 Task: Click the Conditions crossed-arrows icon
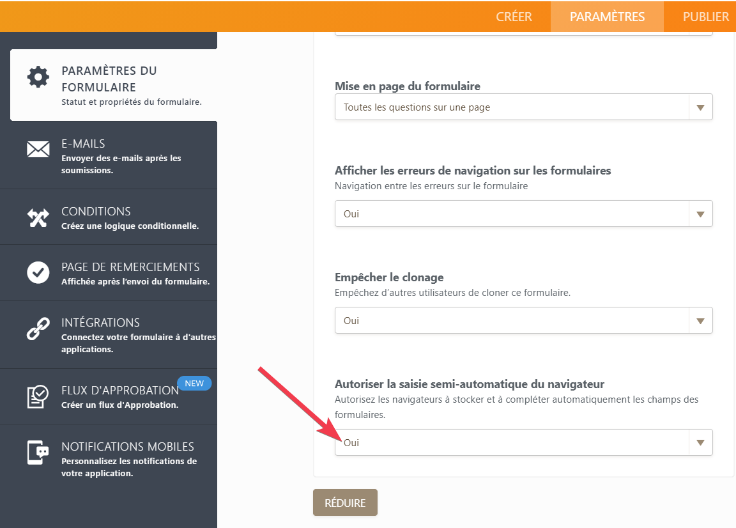(38, 217)
